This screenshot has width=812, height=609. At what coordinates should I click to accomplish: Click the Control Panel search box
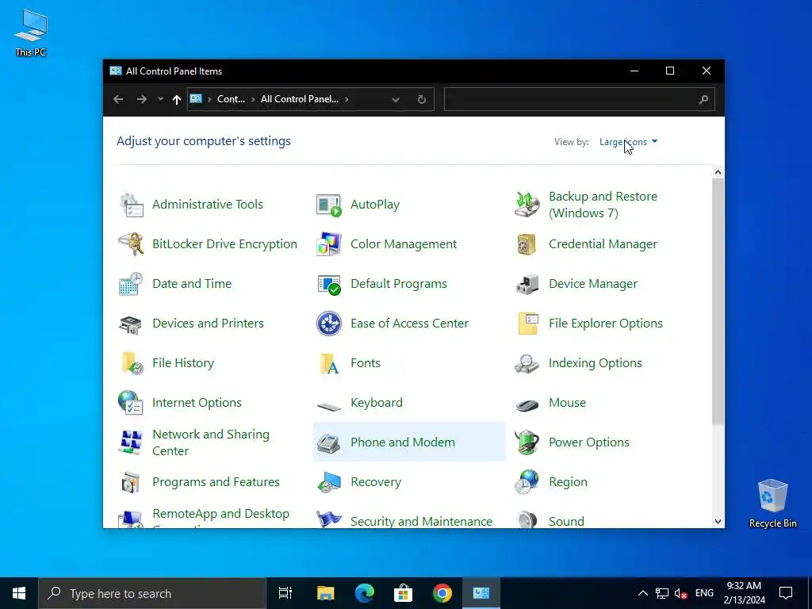pos(580,99)
